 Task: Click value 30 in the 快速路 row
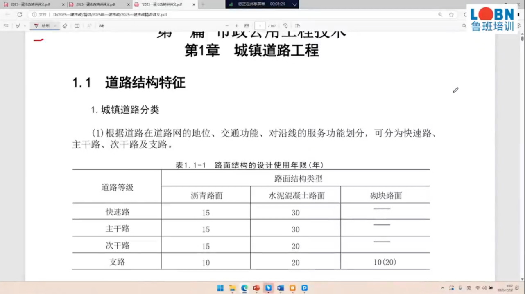point(296,213)
